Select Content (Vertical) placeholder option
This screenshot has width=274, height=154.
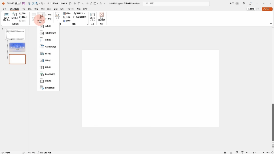tap(48, 33)
